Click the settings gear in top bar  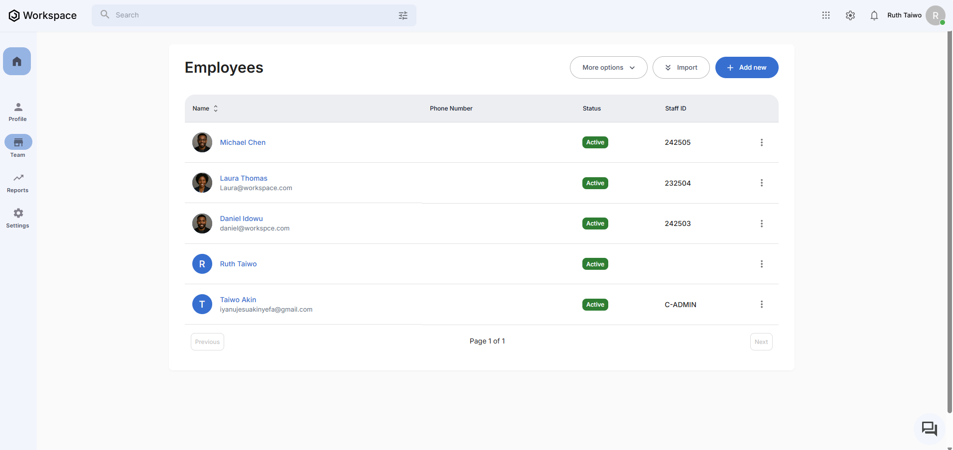point(850,15)
